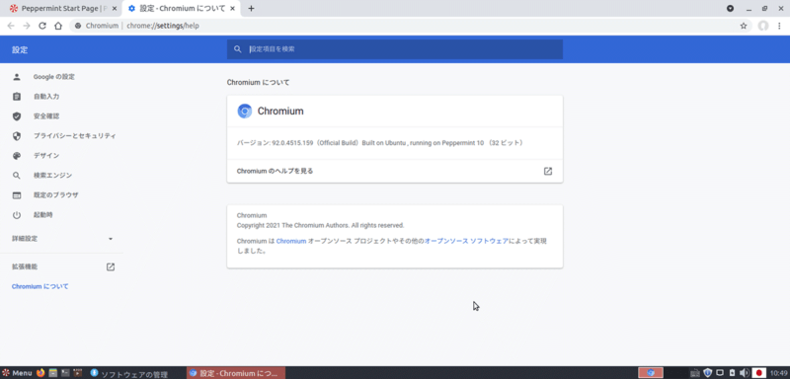Click the shield update icon in tray

(707, 373)
